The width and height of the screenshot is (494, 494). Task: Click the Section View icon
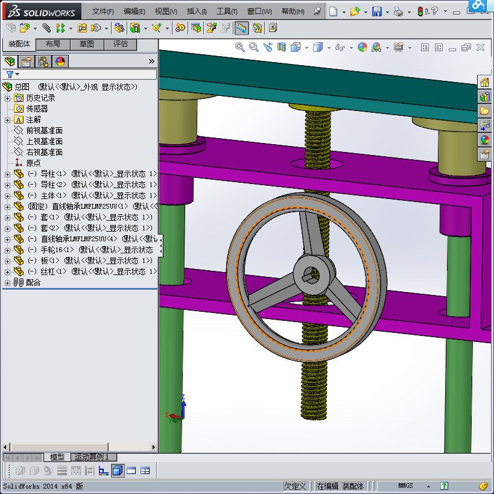282,47
